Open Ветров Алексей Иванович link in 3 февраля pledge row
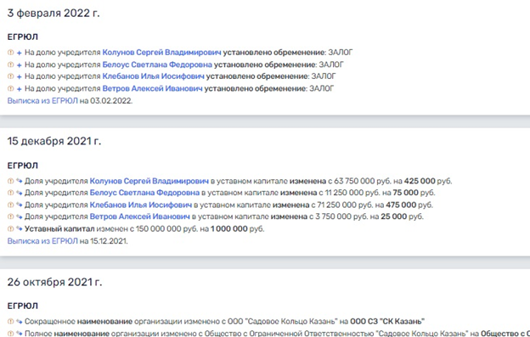530x337 pixels. pos(152,88)
